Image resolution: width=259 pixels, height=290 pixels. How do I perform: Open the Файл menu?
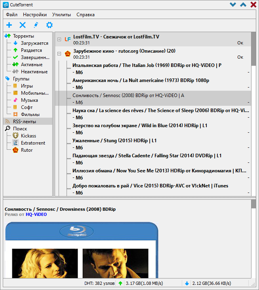[x=11, y=15]
